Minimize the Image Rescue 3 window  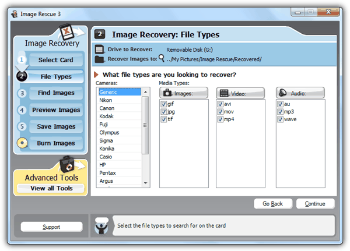pos(297,12)
